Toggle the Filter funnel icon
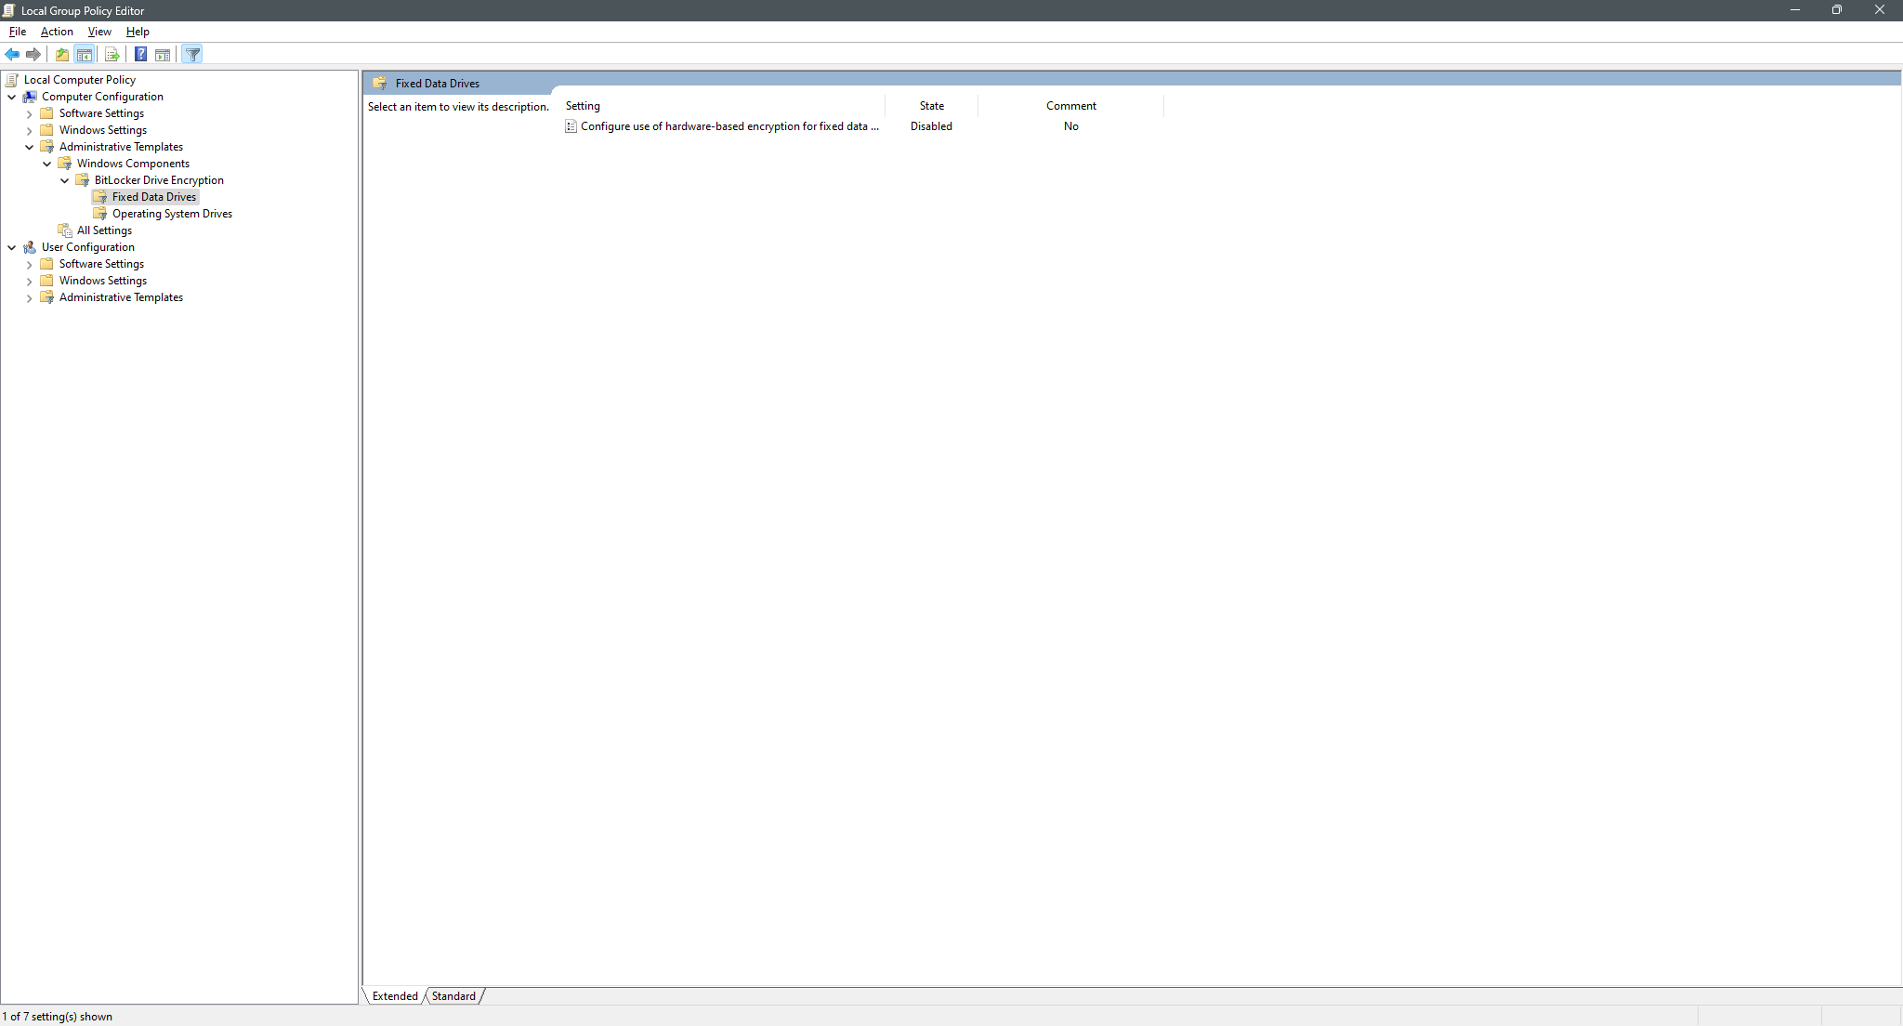Viewport: 1903px width, 1026px height. pos(192,54)
